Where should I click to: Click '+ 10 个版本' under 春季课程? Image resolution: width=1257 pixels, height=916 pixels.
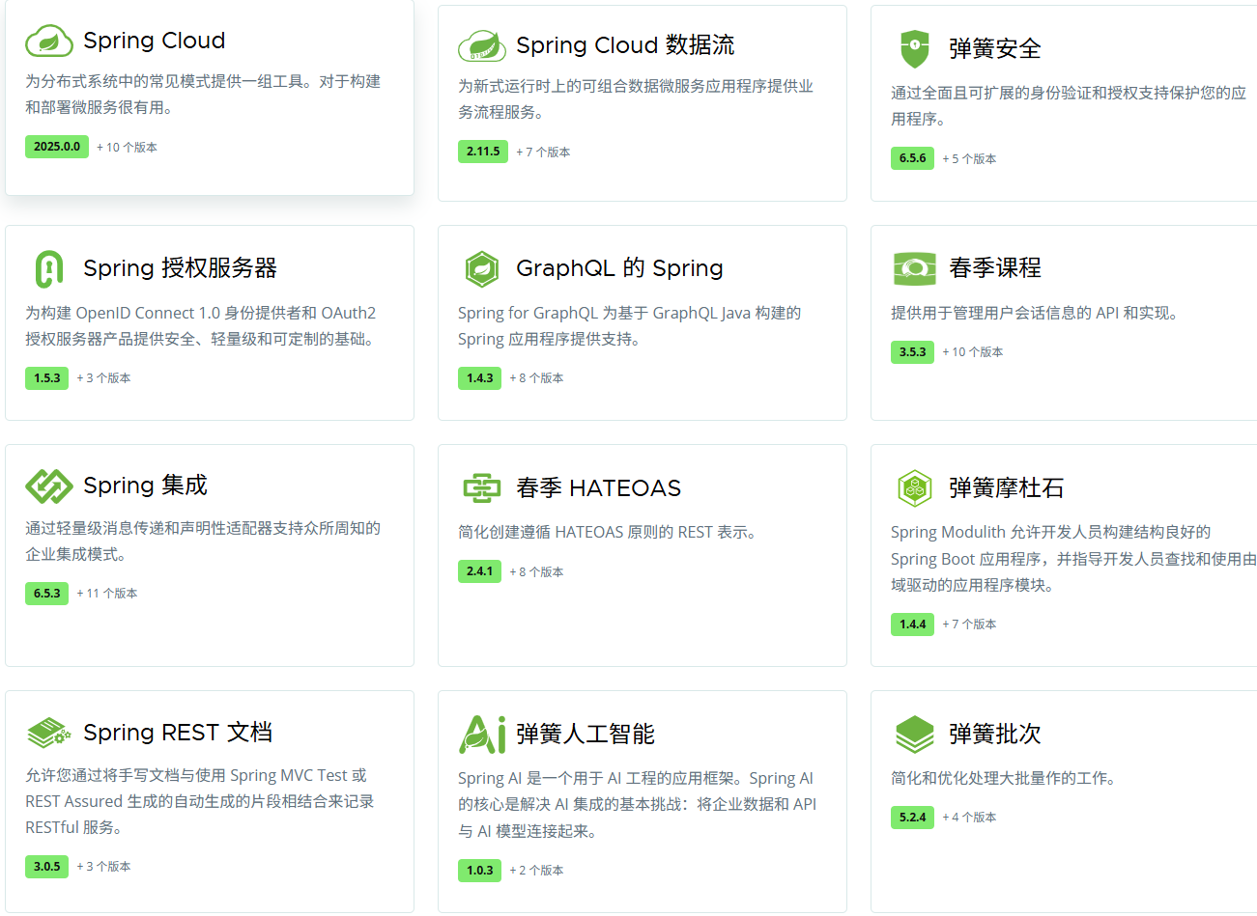[x=973, y=352]
